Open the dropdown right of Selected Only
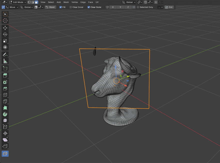 coord(160,7)
